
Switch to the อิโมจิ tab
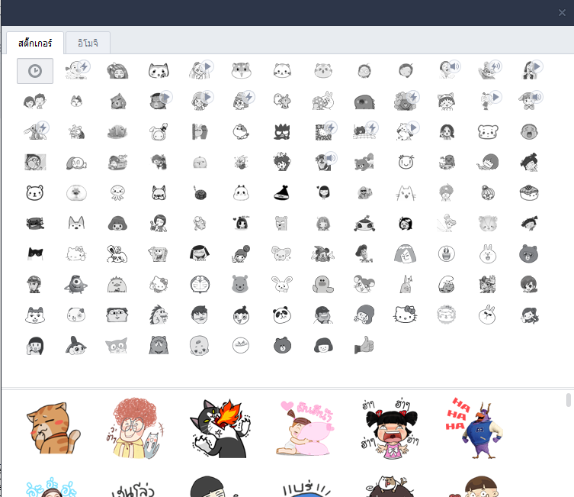pyautogui.click(x=88, y=44)
